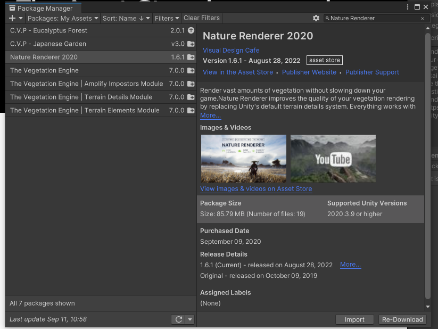Select C.V.P - Eucalyptus Forest package
The height and width of the screenshot is (329, 438).
coord(101,30)
